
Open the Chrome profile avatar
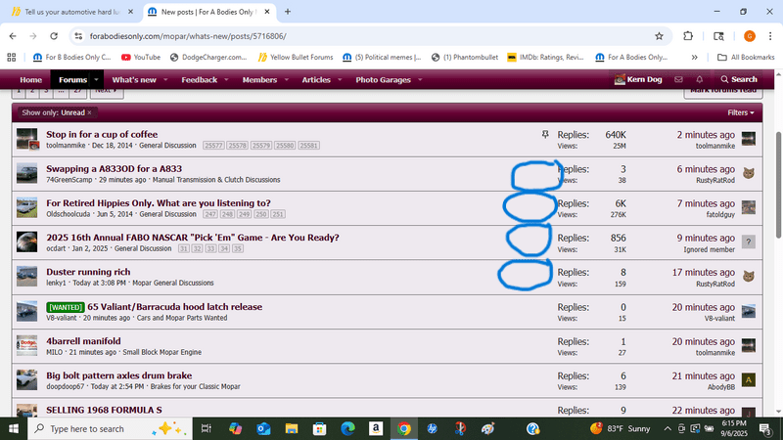(749, 36)
